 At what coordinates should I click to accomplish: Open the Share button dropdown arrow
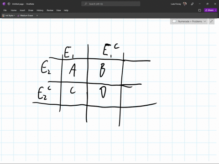216,10
